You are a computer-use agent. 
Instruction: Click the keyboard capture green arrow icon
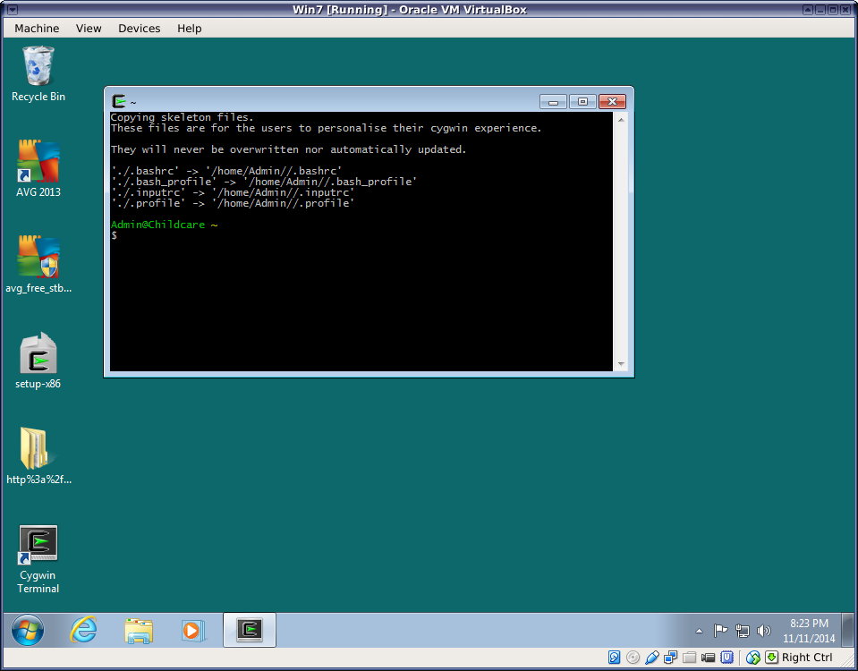[771, 657]
